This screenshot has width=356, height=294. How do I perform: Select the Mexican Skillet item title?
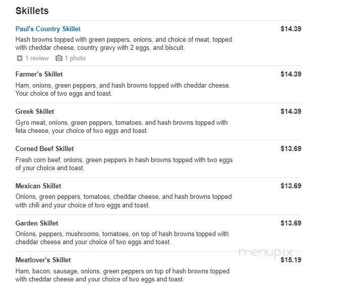tap(38, 186)
